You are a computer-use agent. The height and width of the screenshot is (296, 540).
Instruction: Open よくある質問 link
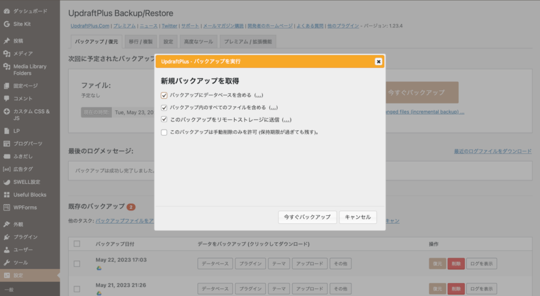[x=310, y=26]
